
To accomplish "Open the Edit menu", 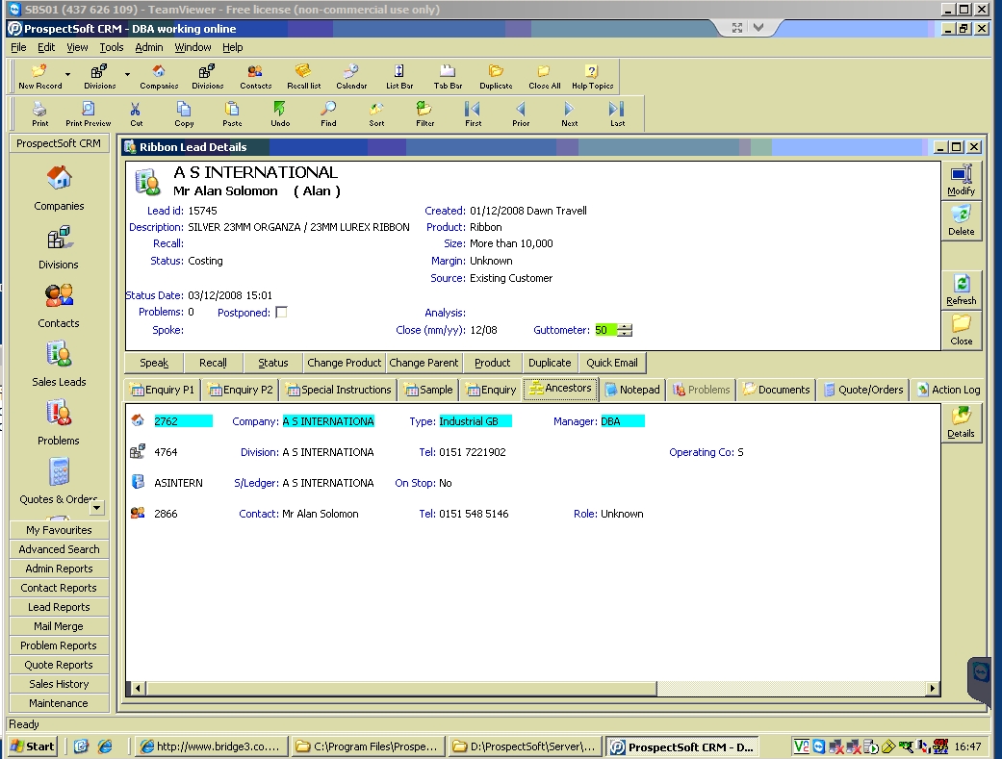I will click(x=46, y=47).
